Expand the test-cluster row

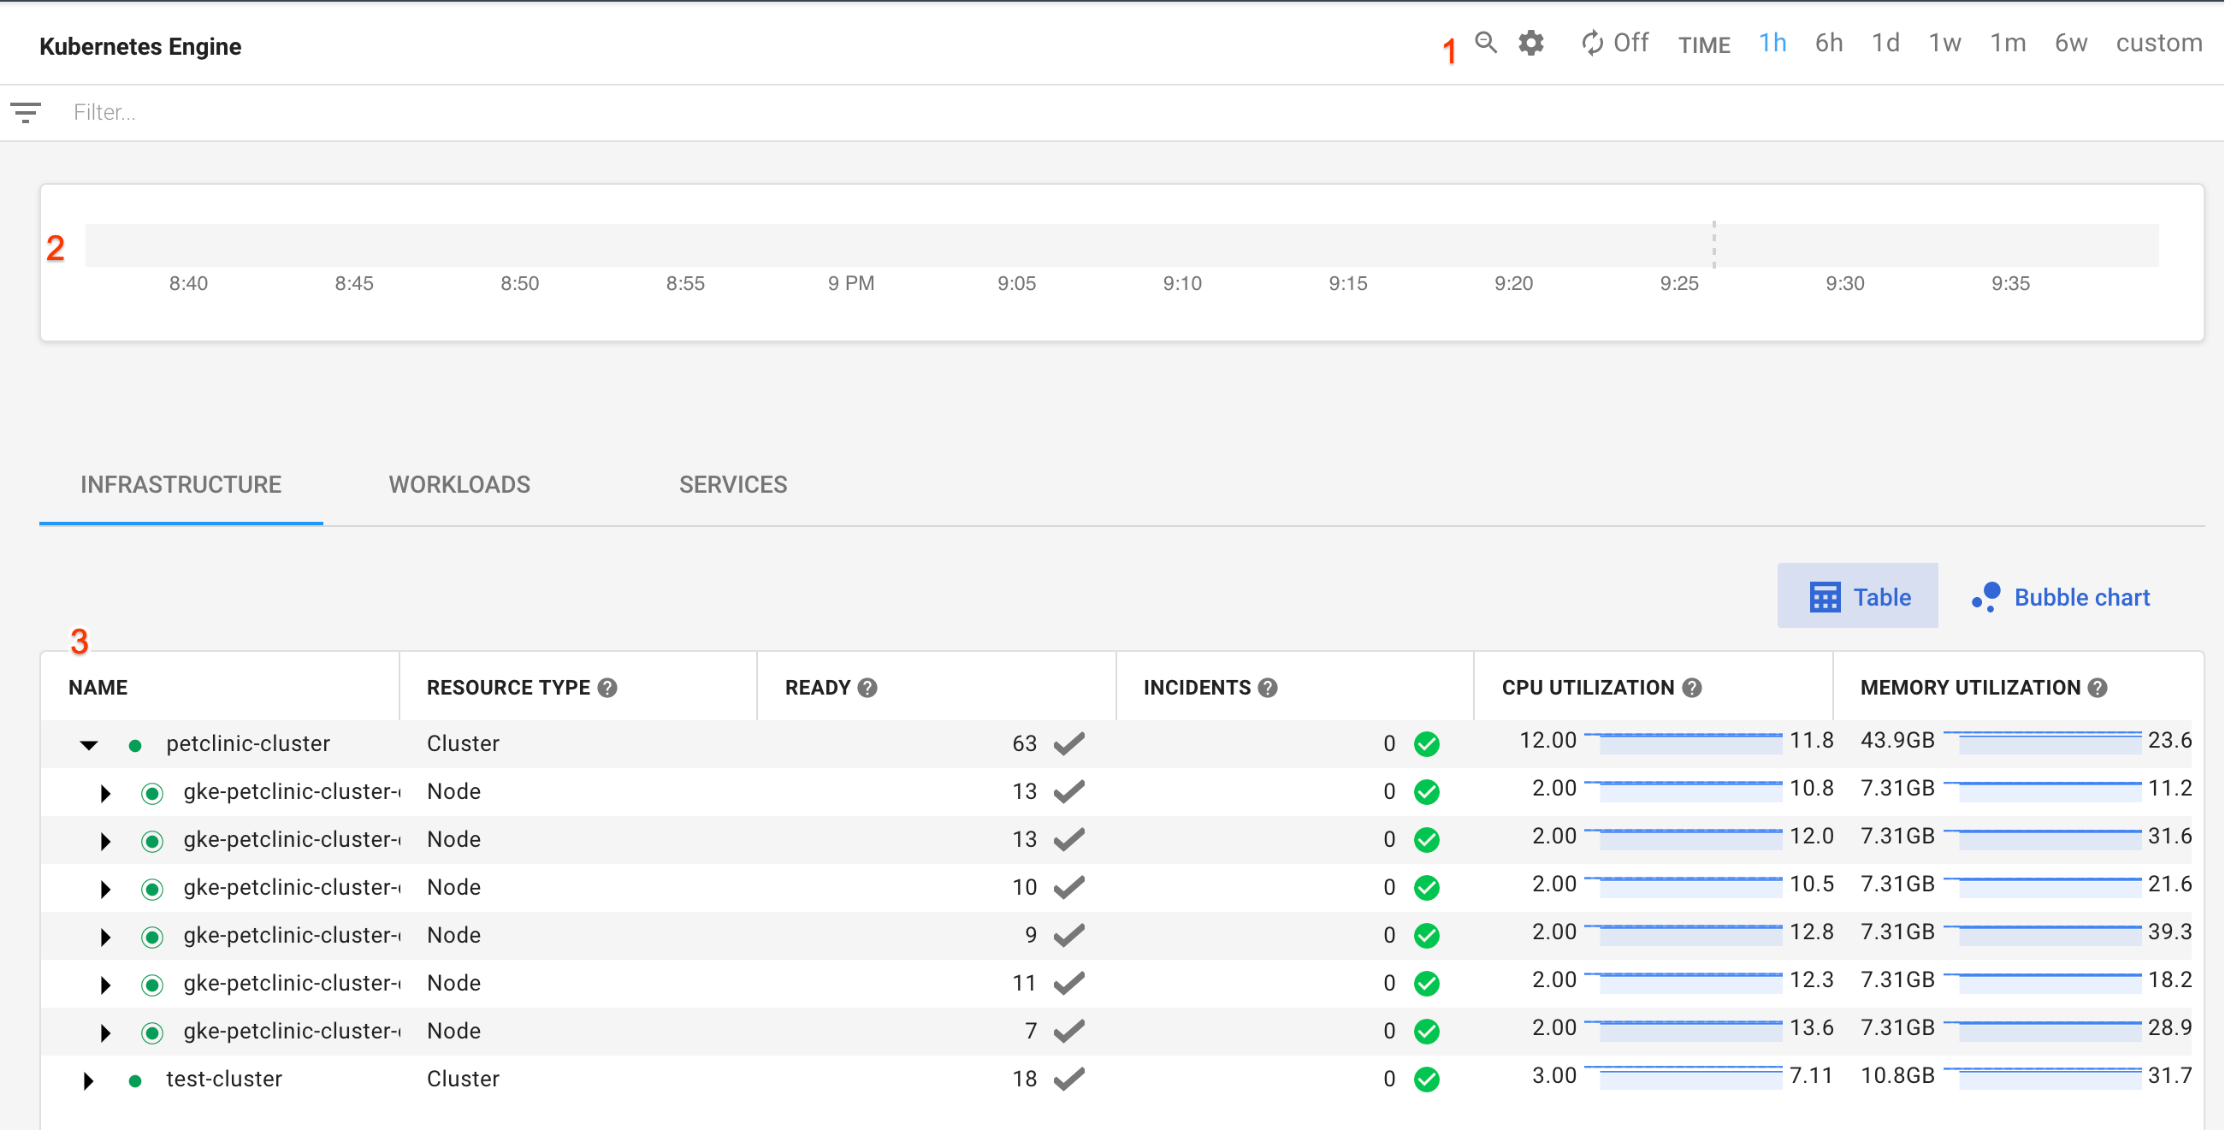coord(89,1079)
